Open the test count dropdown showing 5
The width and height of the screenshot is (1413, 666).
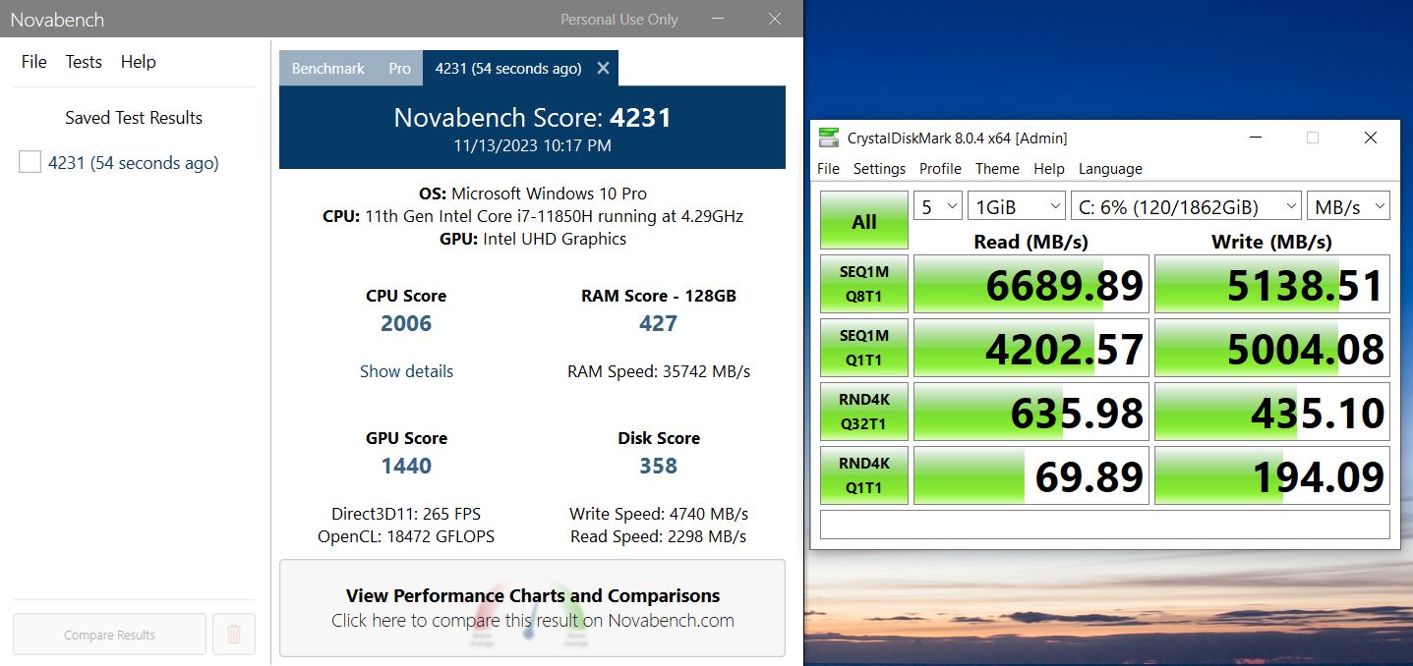tap(938, 206)
